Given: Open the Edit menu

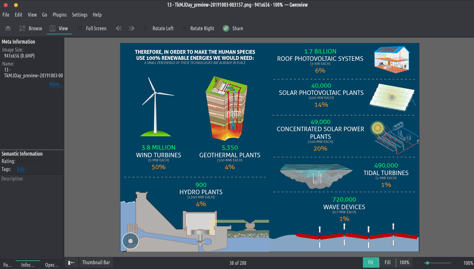Looking at the screenshot, I should [x=18, y=15].
